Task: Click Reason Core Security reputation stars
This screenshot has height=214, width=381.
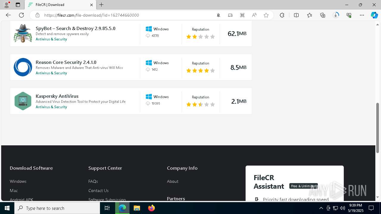Action: point(201,70)
